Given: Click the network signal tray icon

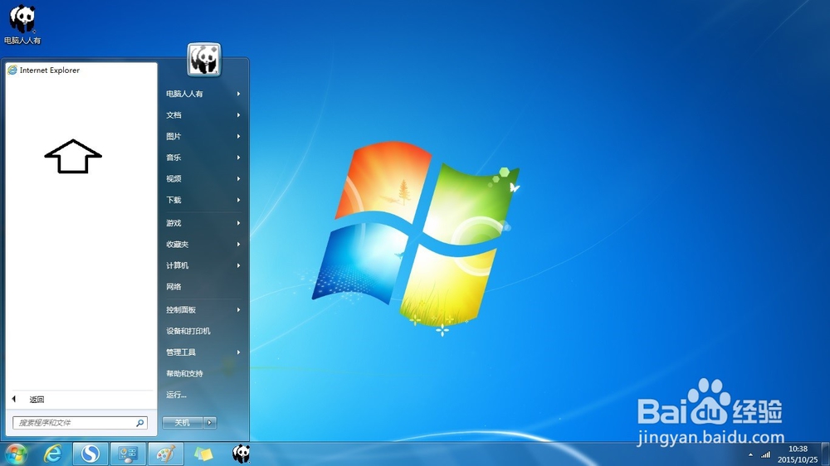Looking at the screenshot, I should click(765, 454).
